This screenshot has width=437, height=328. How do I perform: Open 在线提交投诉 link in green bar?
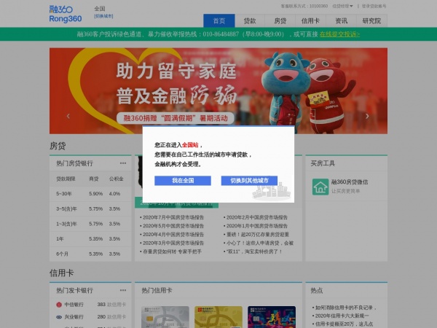(x=339, y=34)
